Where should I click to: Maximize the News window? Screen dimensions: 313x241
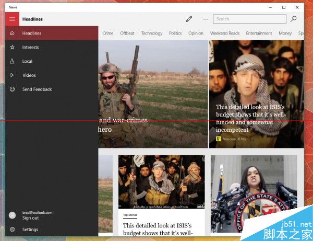(284, 7)
